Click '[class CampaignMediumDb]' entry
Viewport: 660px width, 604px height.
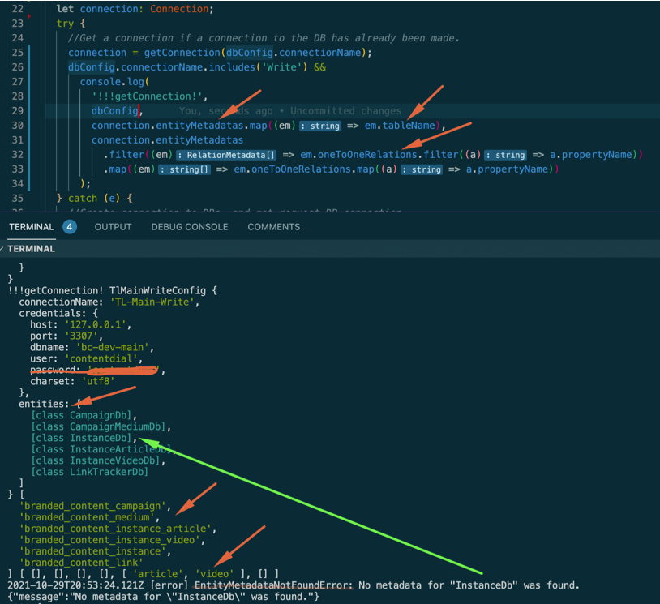click(x=98, y=426)
